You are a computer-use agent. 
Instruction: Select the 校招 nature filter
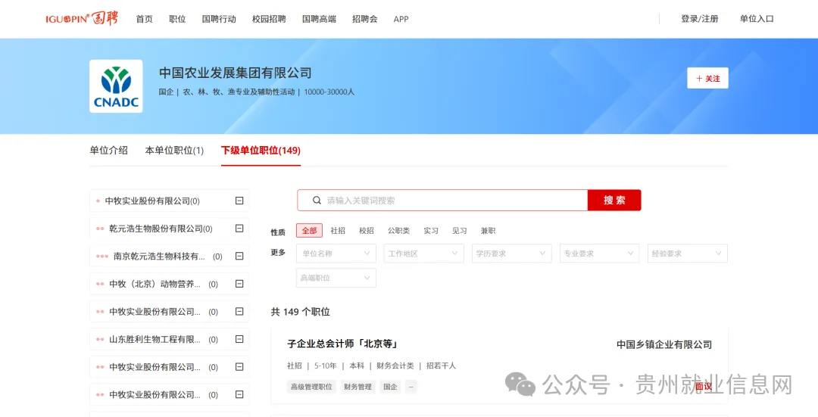(367, 230)
